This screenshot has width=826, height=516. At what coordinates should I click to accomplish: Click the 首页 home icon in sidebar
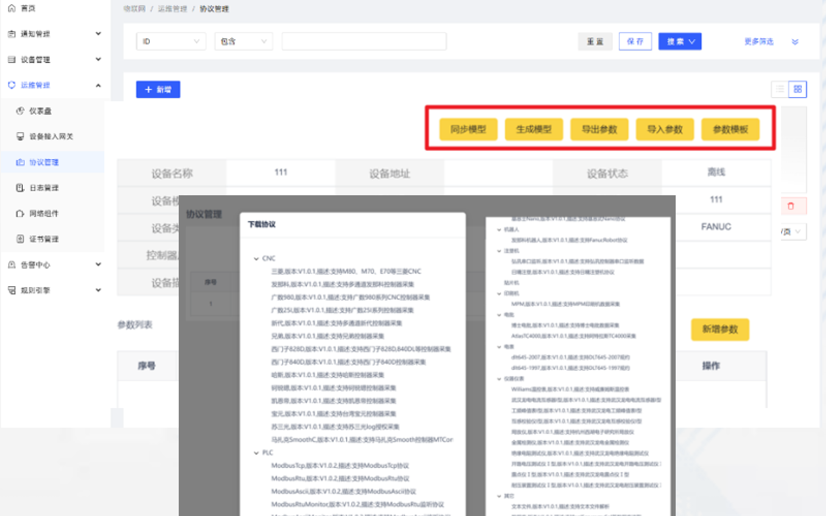point(12,8)
